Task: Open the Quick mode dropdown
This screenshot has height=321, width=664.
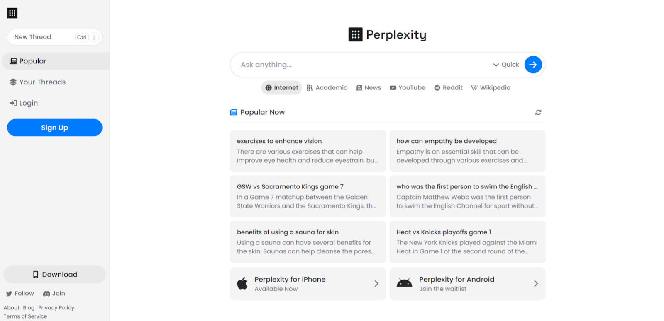Action: 506,65
